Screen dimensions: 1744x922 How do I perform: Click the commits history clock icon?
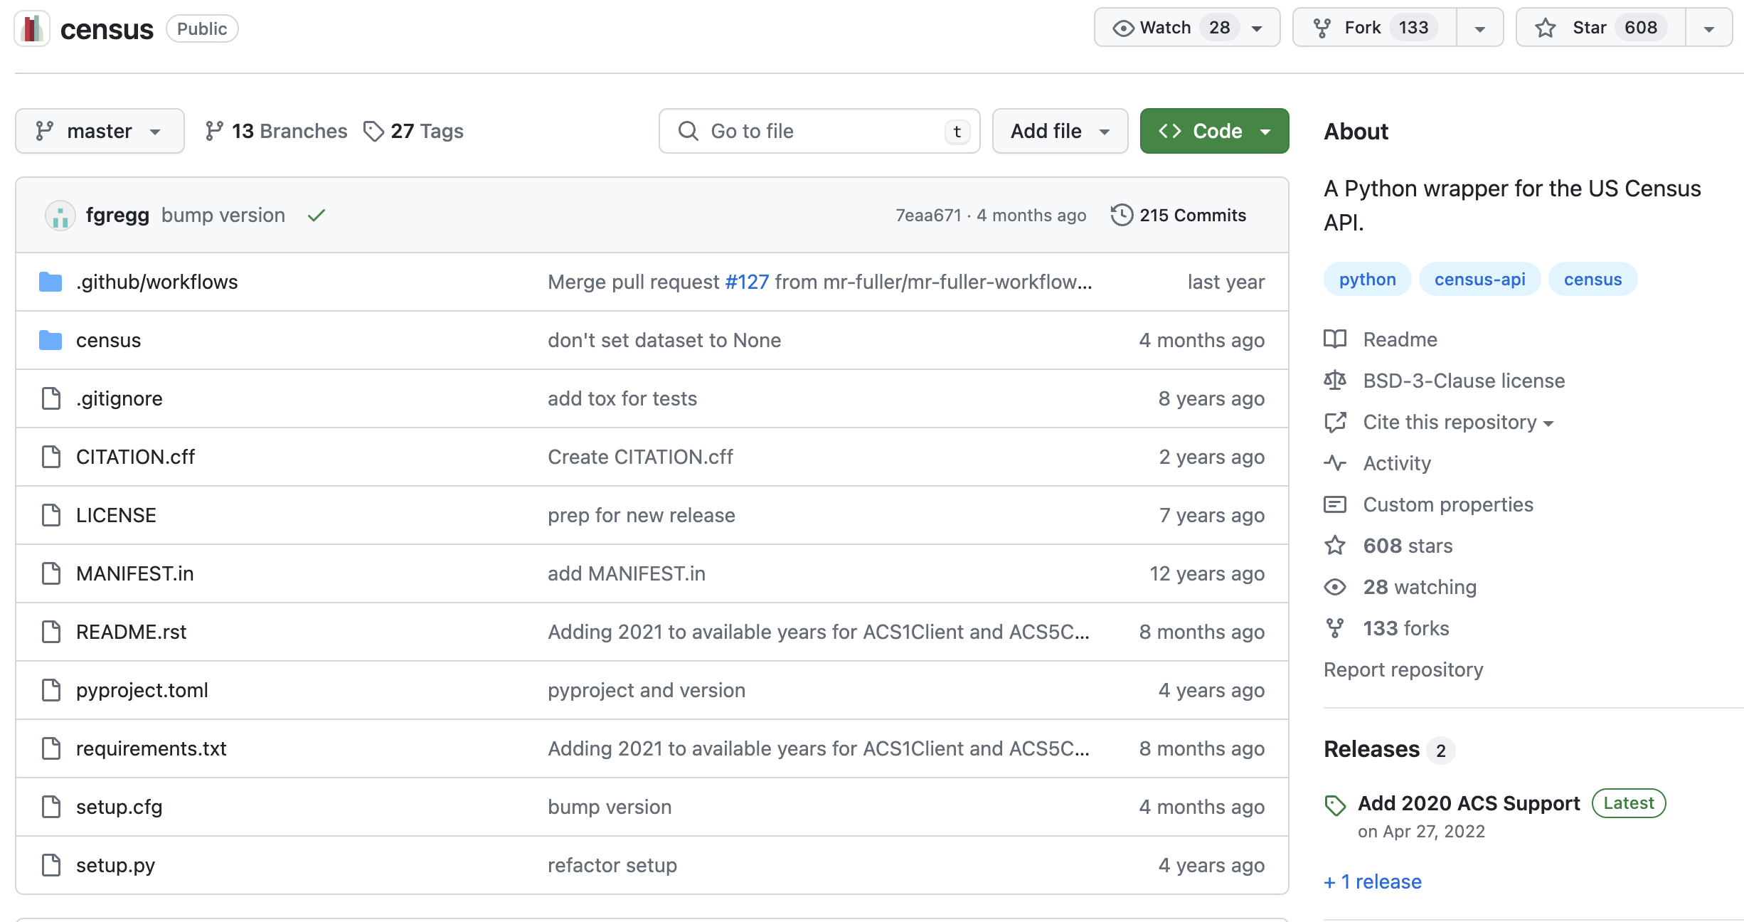(x=1122, y=215)
